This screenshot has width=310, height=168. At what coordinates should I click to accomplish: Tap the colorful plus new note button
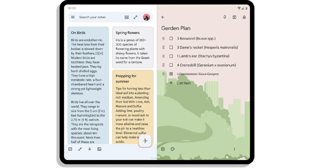145,141
